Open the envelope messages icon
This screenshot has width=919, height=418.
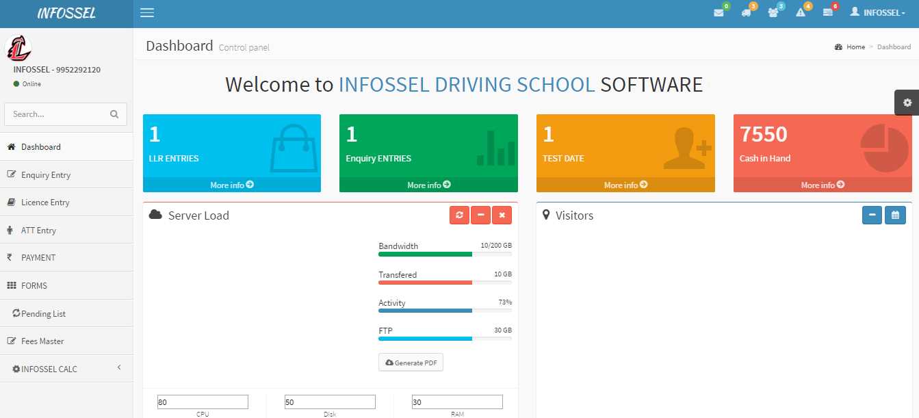(719, 13)
